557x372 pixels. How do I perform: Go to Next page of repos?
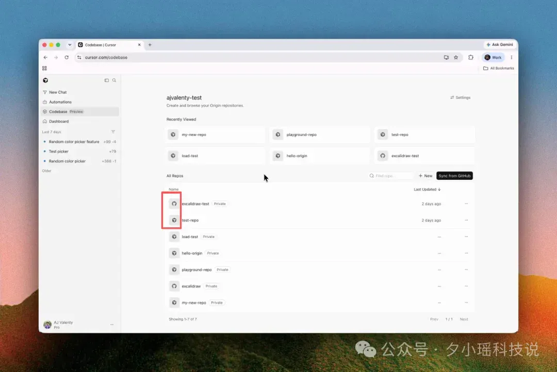[x=464, y=319]
